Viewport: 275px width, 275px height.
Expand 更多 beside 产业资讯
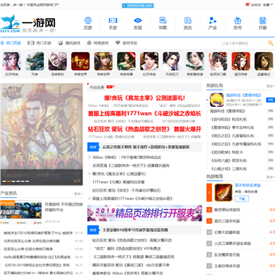coord(78,194)
